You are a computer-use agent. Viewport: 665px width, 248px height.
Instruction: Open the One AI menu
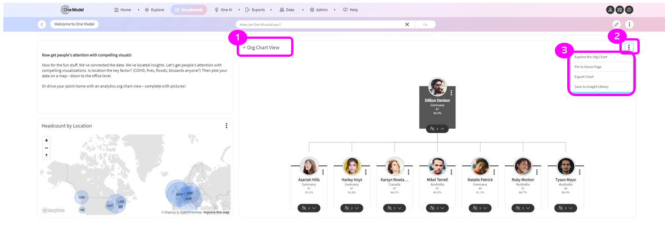point(224,10)
